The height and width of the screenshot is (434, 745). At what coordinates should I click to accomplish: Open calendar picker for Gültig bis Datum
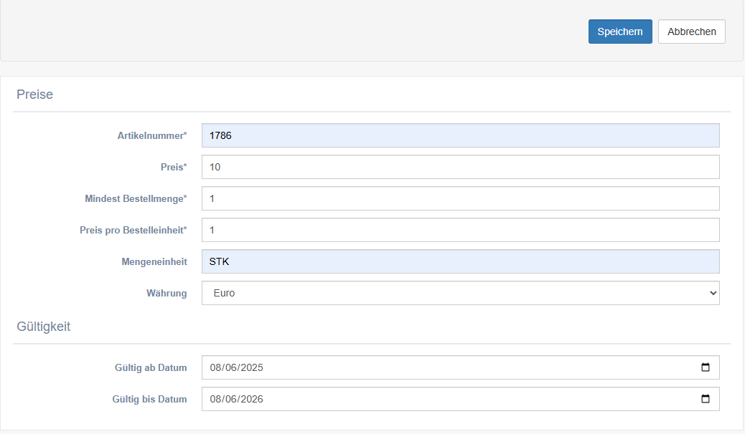(x=705, y=399)
